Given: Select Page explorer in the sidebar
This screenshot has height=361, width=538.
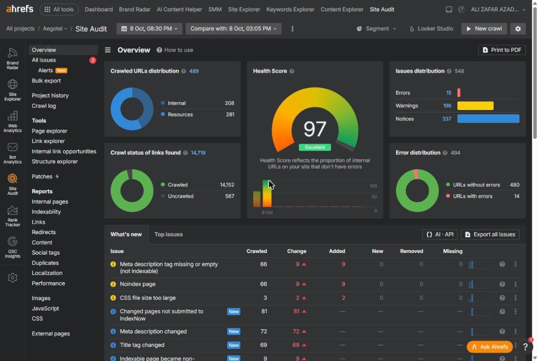Looking at the screenshot, I should [50, 131].
